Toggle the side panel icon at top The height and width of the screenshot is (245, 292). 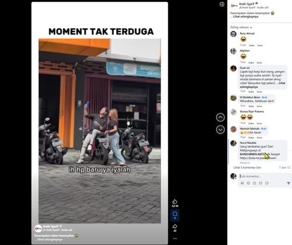coord(222,4)
